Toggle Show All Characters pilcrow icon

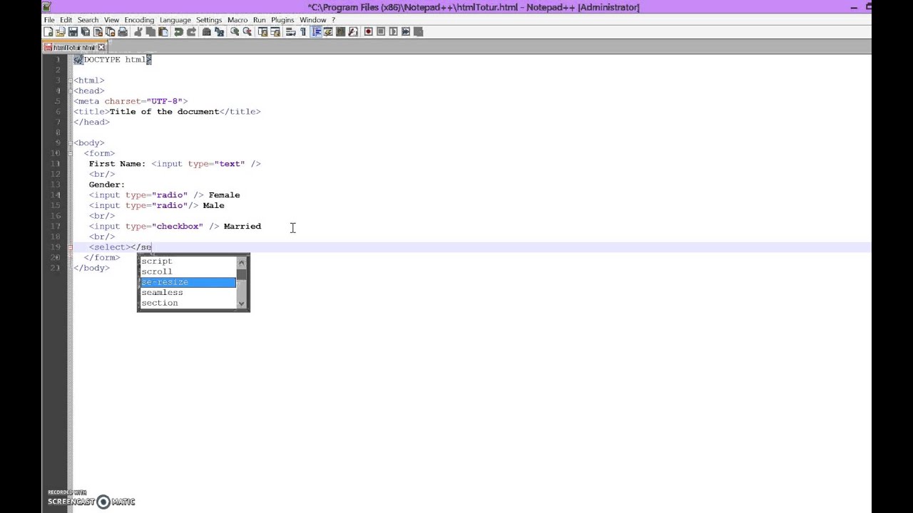coord(303,31)
